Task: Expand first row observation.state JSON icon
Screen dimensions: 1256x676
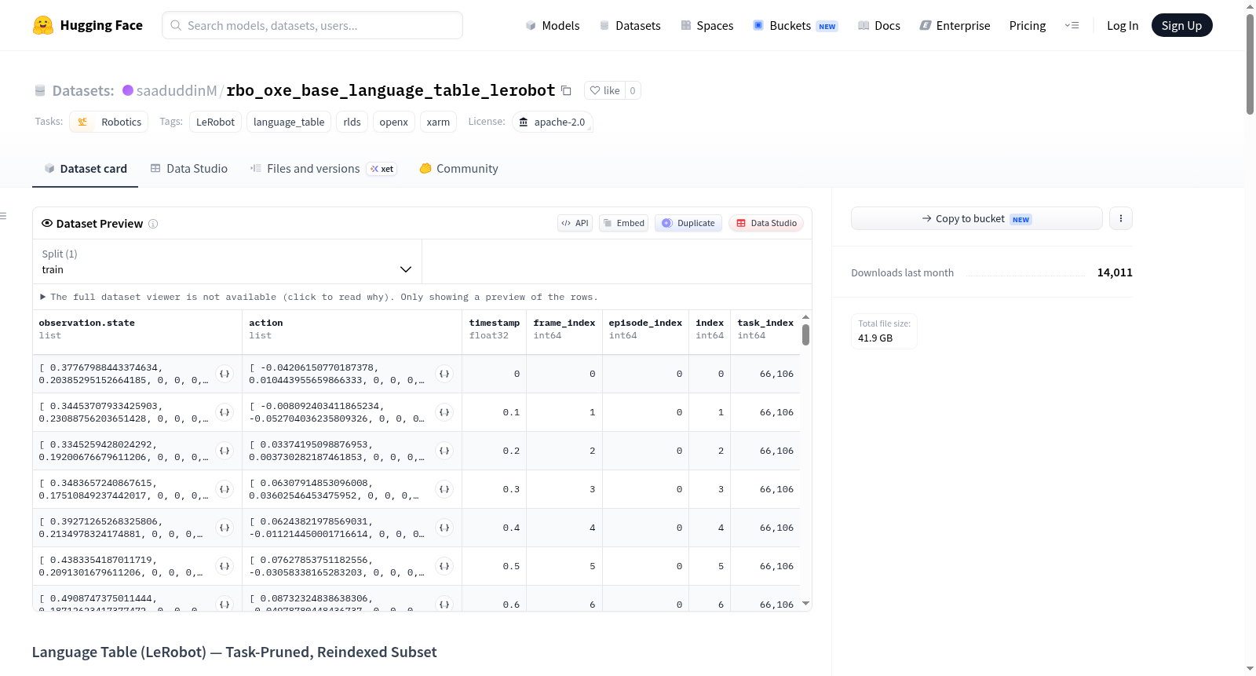Action: [225, 374]
